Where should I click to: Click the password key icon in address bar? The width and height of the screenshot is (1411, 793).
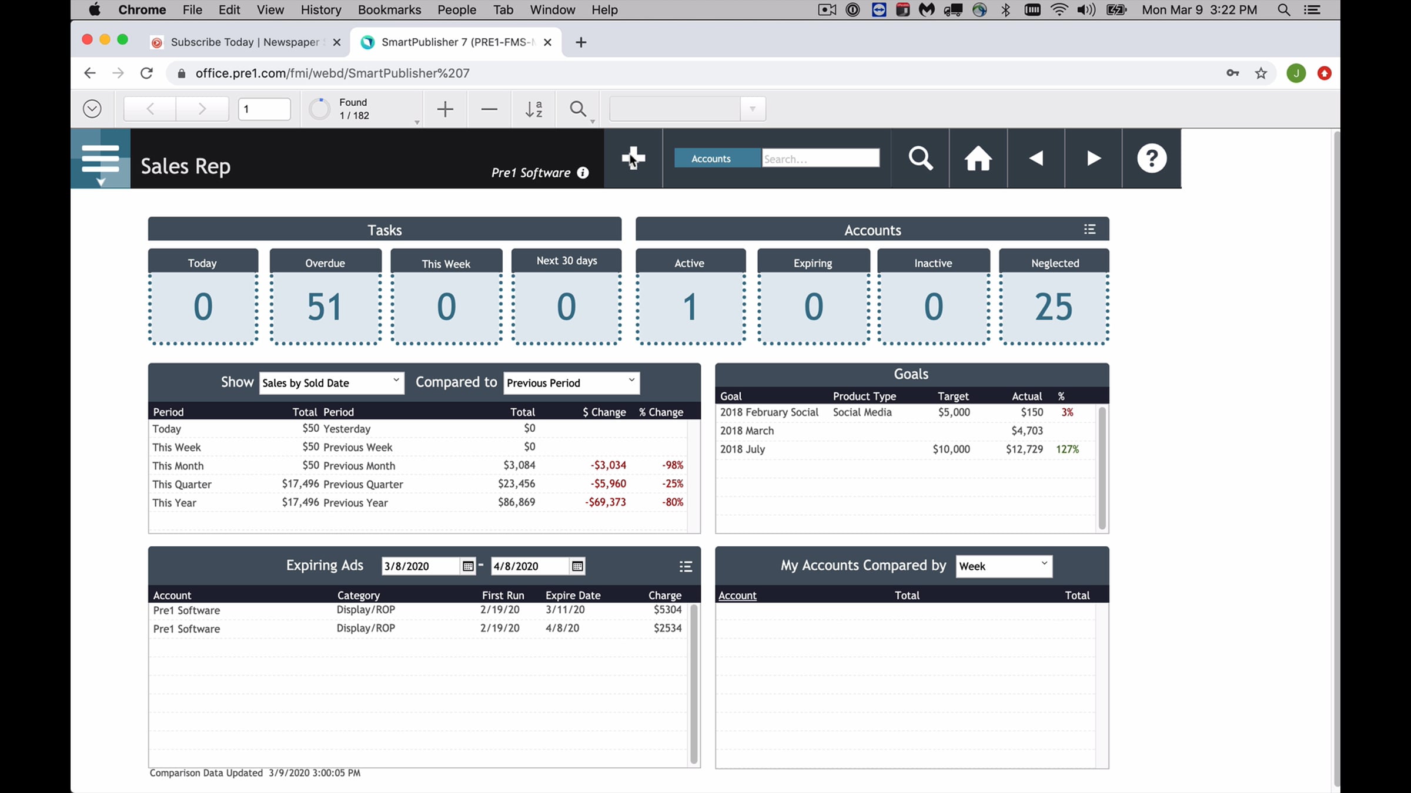click(1232, 73)
